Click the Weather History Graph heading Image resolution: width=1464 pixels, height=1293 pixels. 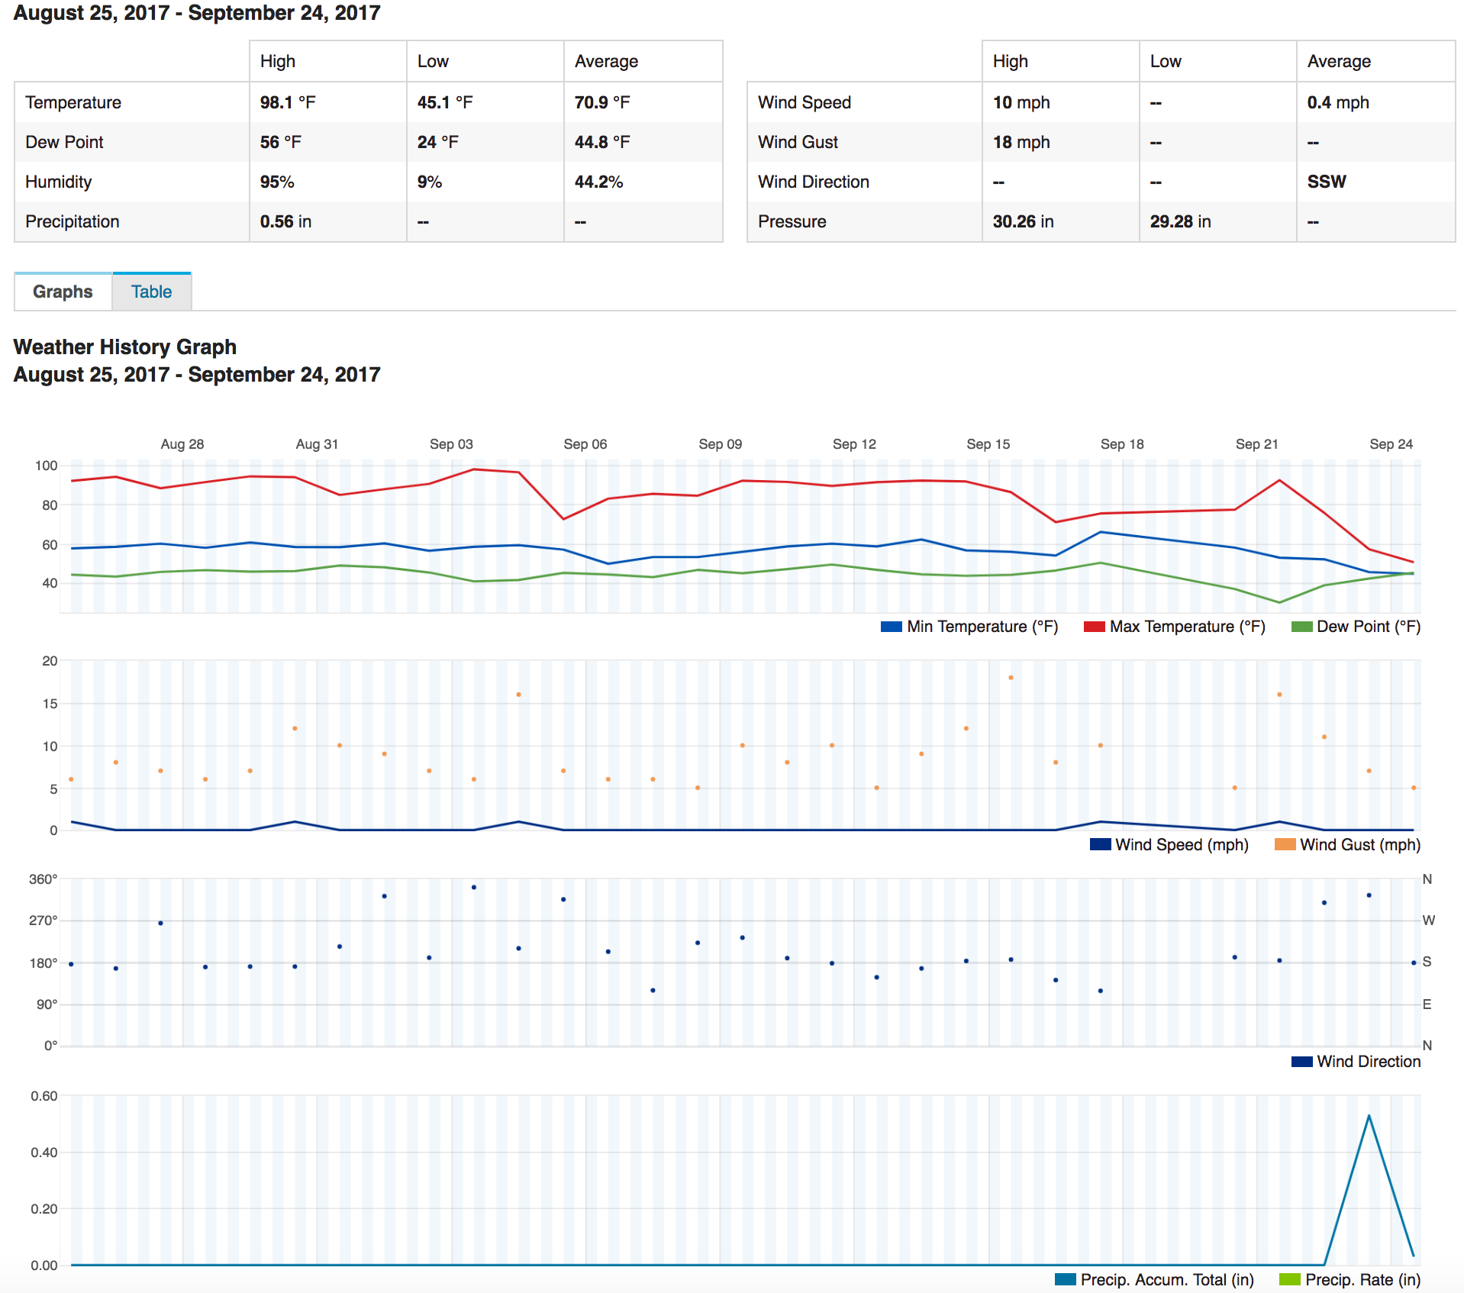pyautogui.click(x=125, y=347)
